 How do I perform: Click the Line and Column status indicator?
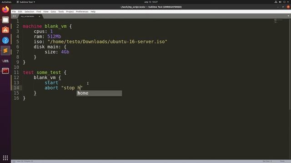(x=25, y=161)
